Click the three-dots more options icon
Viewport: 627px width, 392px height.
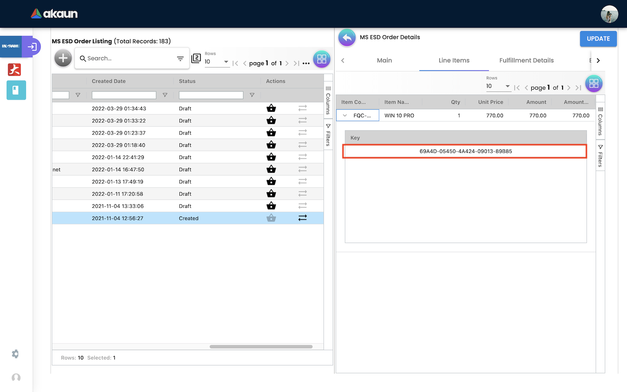click(x=306, y=64)
